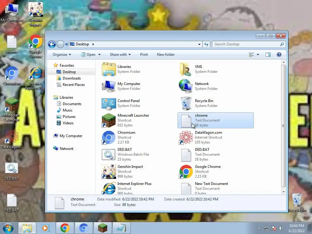The width and height of the screenshot is (312, 234).
Task: Click Open in the Explorer toolbar
Action: click(x=88, y=55)
